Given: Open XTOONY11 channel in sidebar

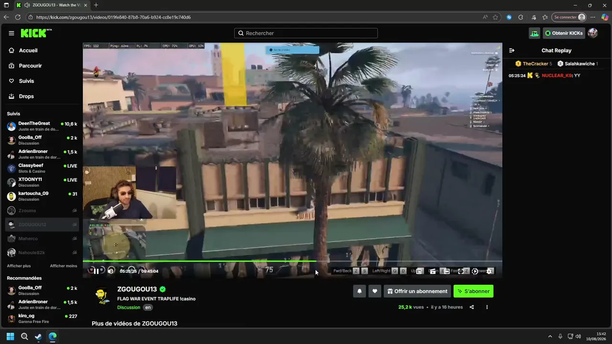Looking at the screenshot, I should point(42,182).
